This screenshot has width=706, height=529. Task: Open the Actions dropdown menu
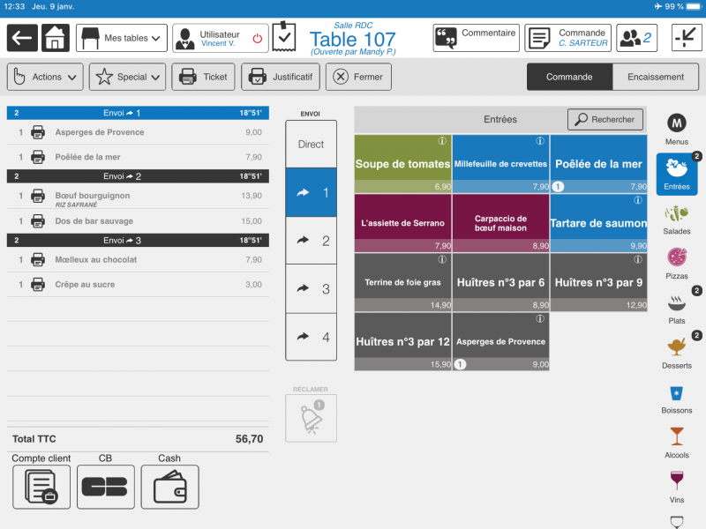(46, 77)
